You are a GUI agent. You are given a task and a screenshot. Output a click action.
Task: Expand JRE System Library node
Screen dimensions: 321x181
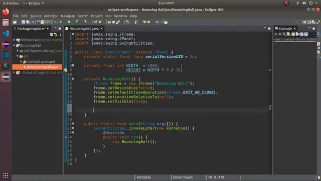point(18,51)
